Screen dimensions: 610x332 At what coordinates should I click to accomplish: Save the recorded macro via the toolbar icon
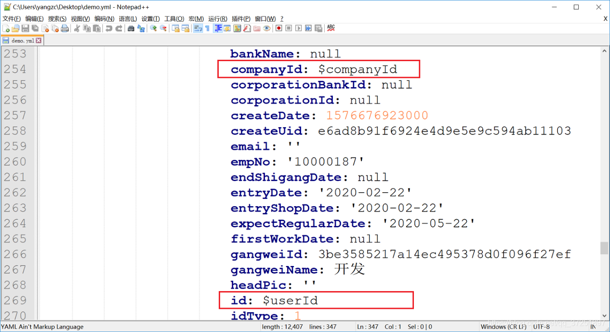coord(318,28)
